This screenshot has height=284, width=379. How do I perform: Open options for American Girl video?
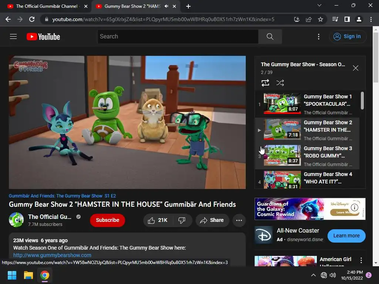coord(361,260)
